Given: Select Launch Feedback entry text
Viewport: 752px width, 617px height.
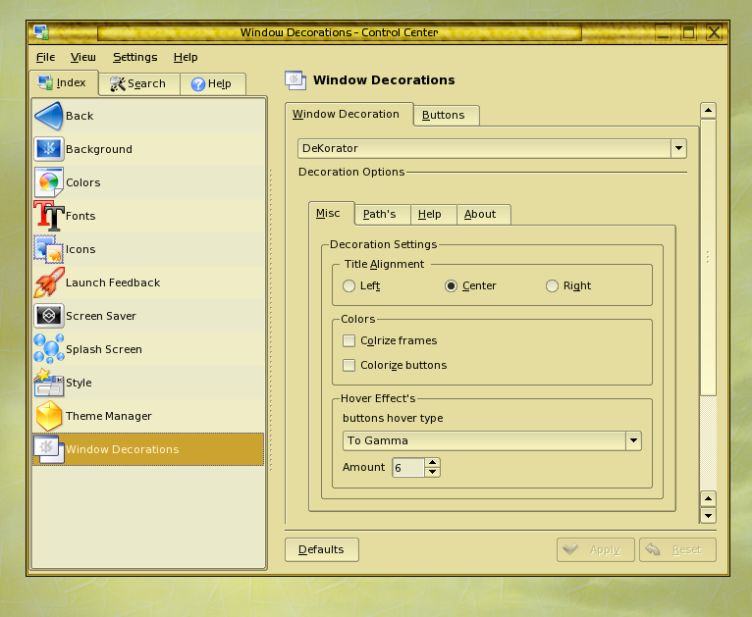Looking at the screenshot, I should tap(113, 283).
